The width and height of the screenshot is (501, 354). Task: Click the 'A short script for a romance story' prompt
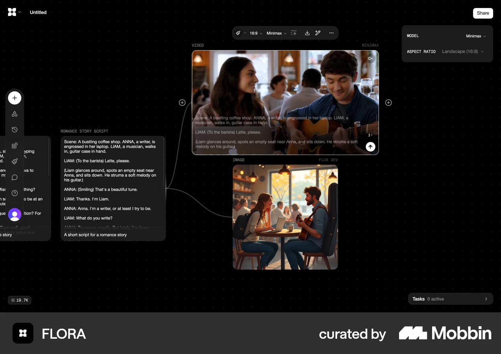pos(95,235)
